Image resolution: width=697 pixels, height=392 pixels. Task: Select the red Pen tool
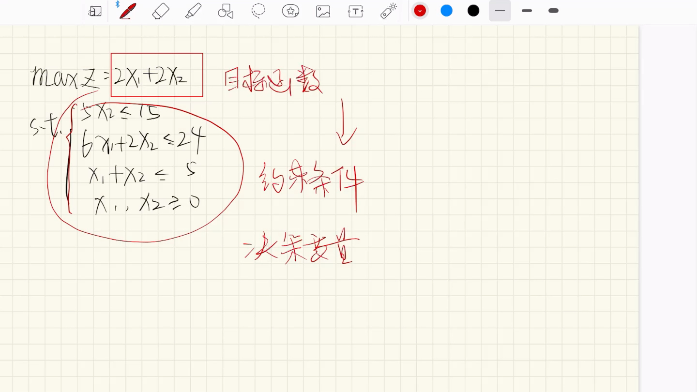128,11
